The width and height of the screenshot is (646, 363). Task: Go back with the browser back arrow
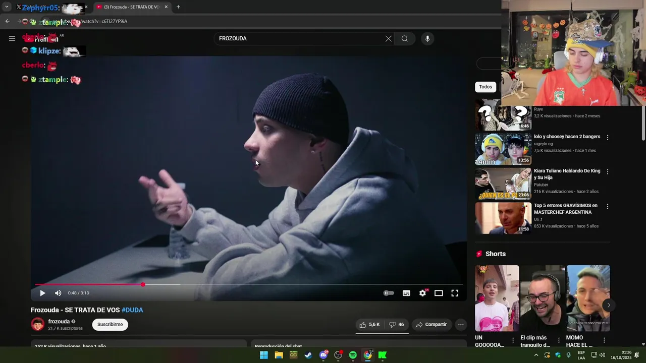(x=7, y=21)
